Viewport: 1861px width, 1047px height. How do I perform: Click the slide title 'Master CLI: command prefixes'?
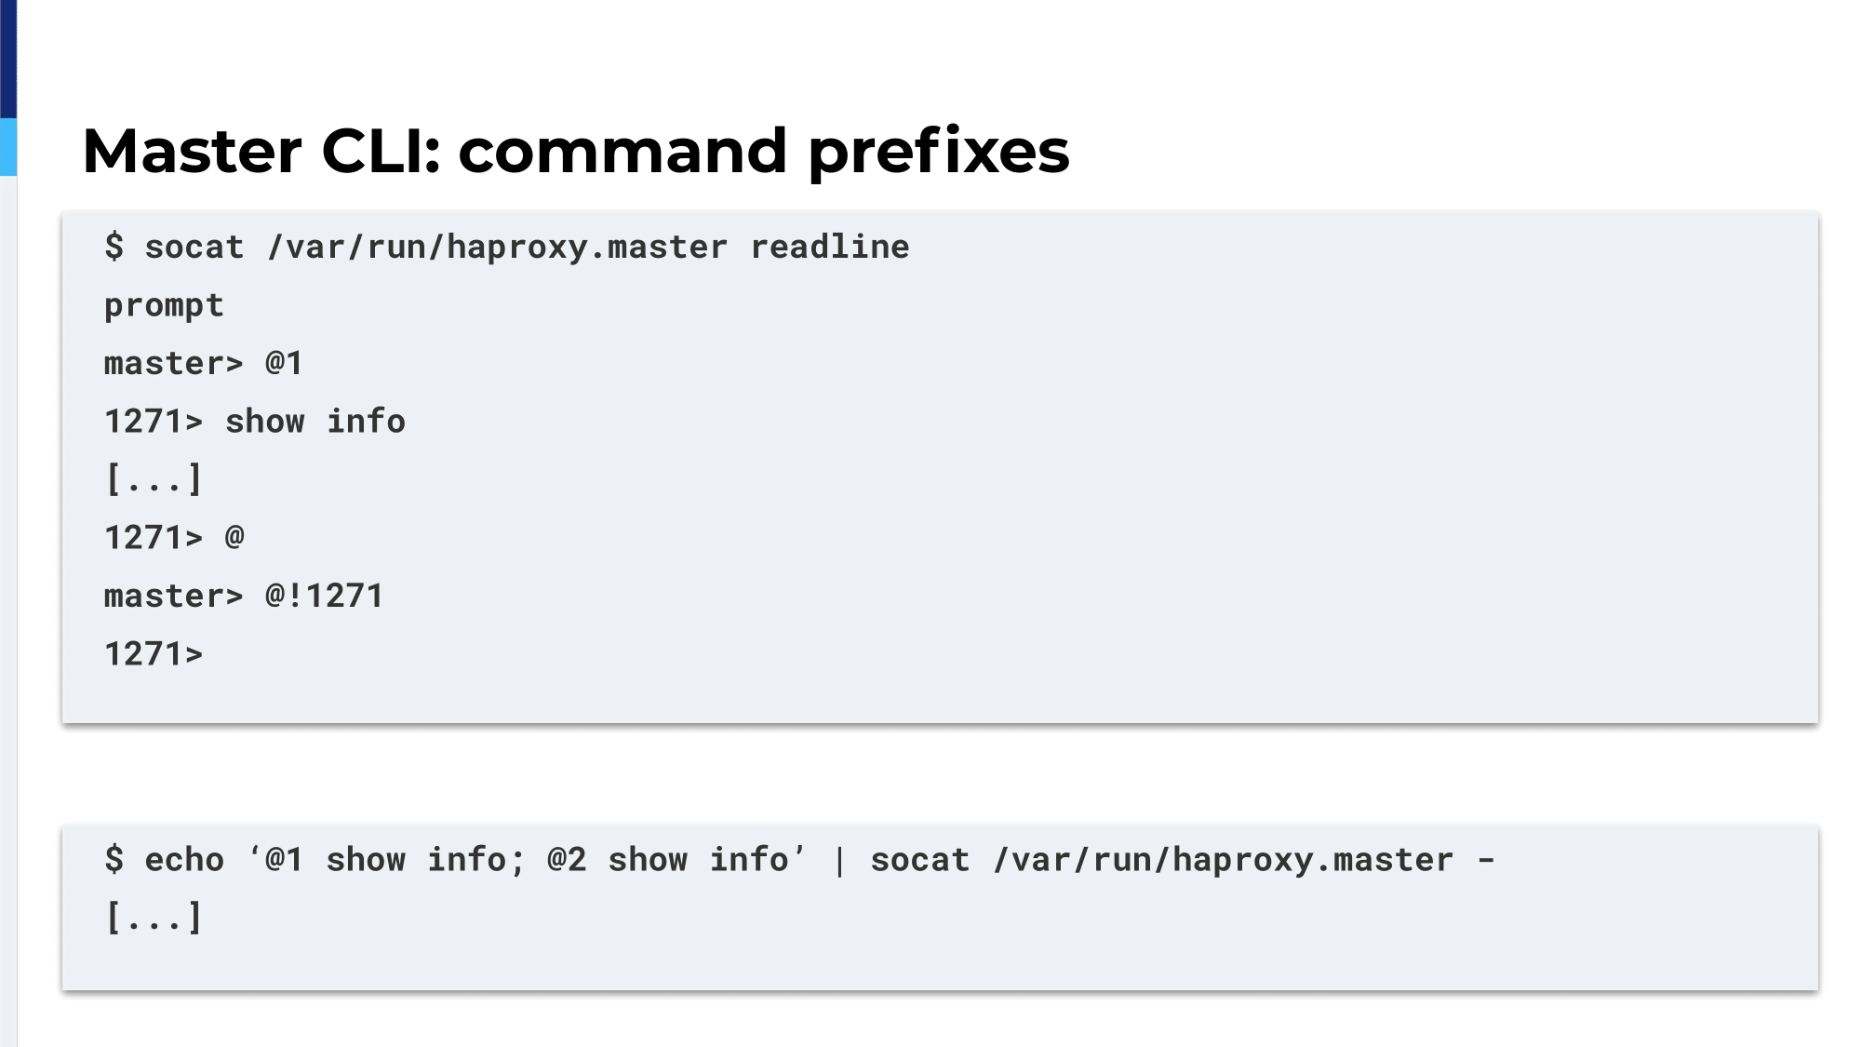[576, 151]
